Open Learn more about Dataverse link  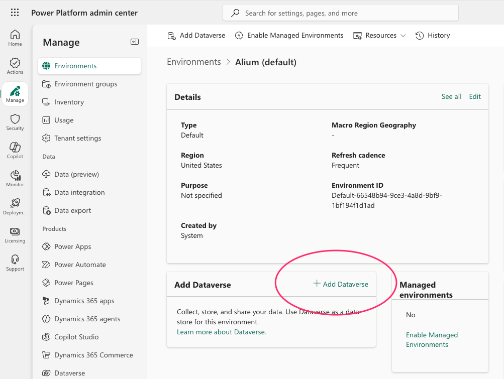coord(222,332)
